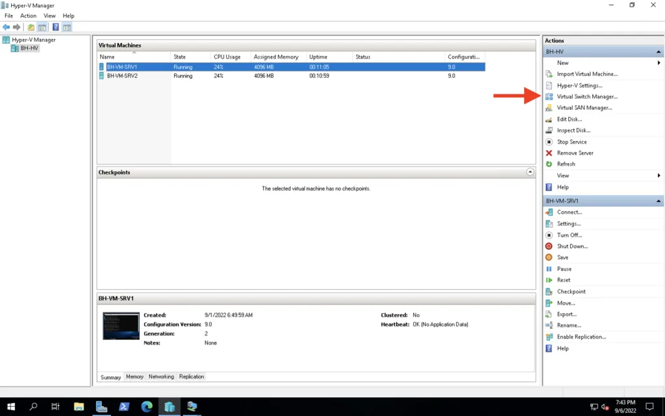665x416 pixels.
Task: Open Virtual Switch Manager
Action: coord(587,97)
